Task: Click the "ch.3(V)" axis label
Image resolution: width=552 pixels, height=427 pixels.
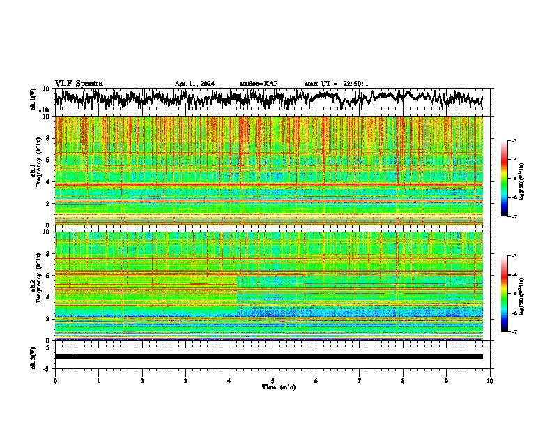Action: click(33, 358)
